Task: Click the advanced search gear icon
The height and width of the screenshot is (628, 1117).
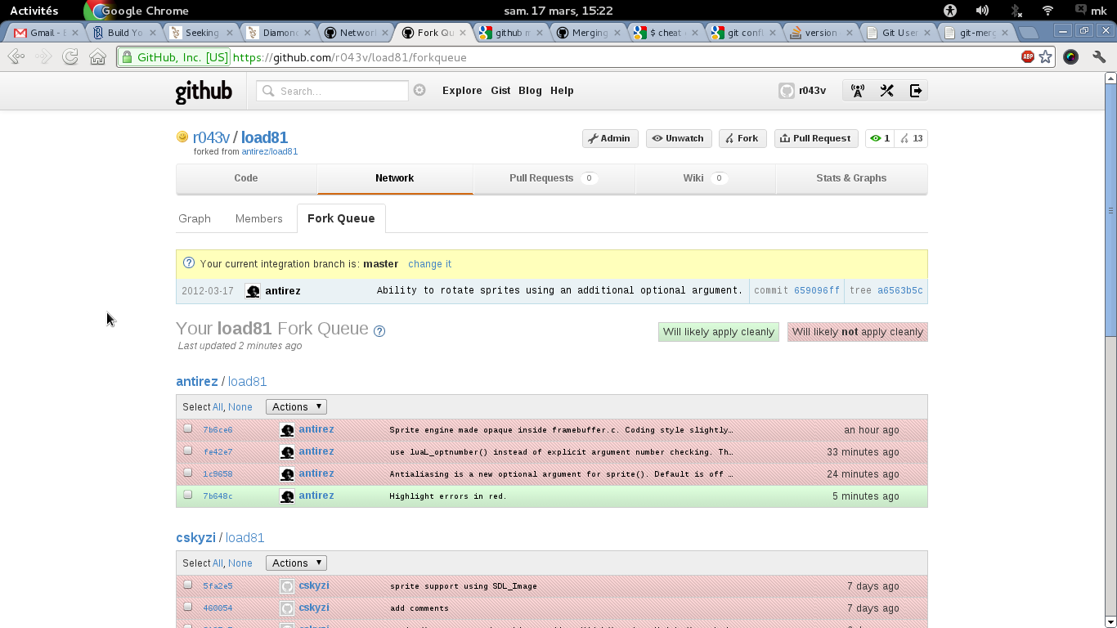Action: click(419, 91)
